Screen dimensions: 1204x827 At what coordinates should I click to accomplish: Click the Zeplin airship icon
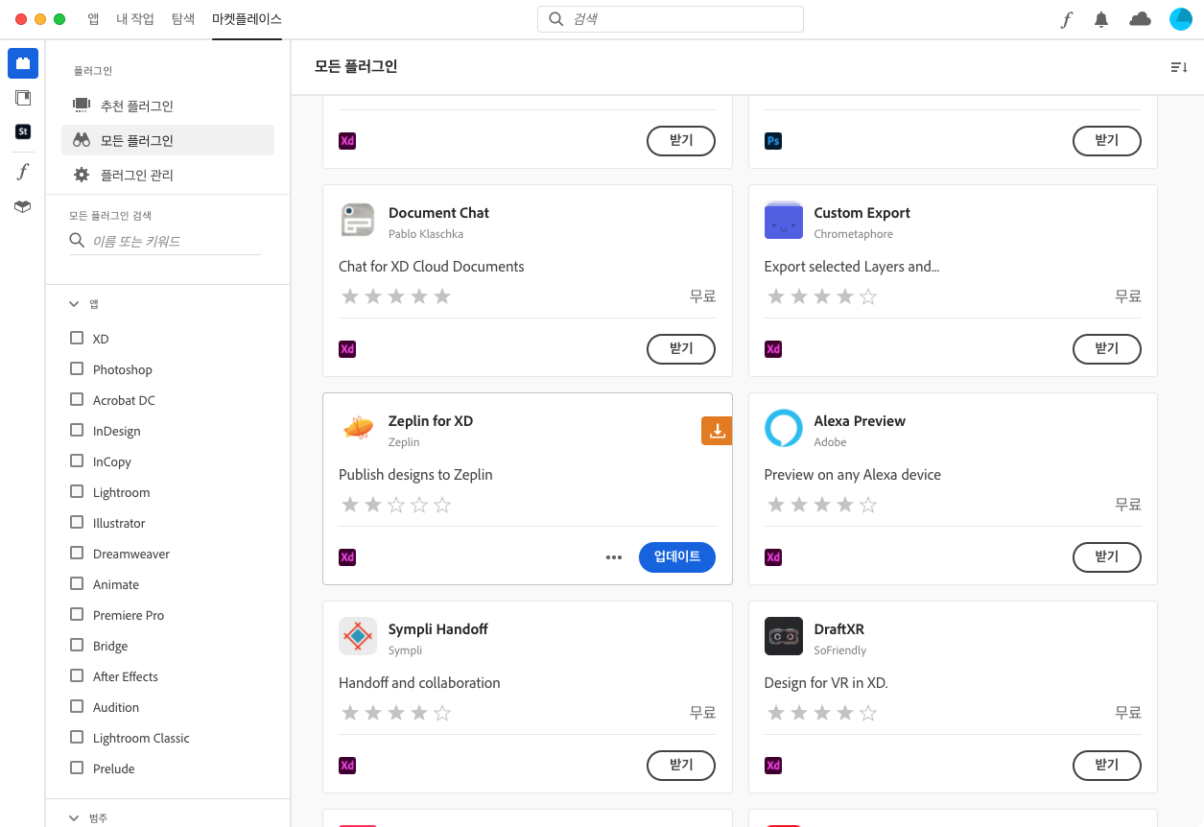tap(358, 428)
